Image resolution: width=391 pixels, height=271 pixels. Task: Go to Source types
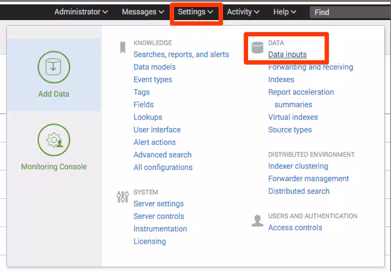coord(290,130)
